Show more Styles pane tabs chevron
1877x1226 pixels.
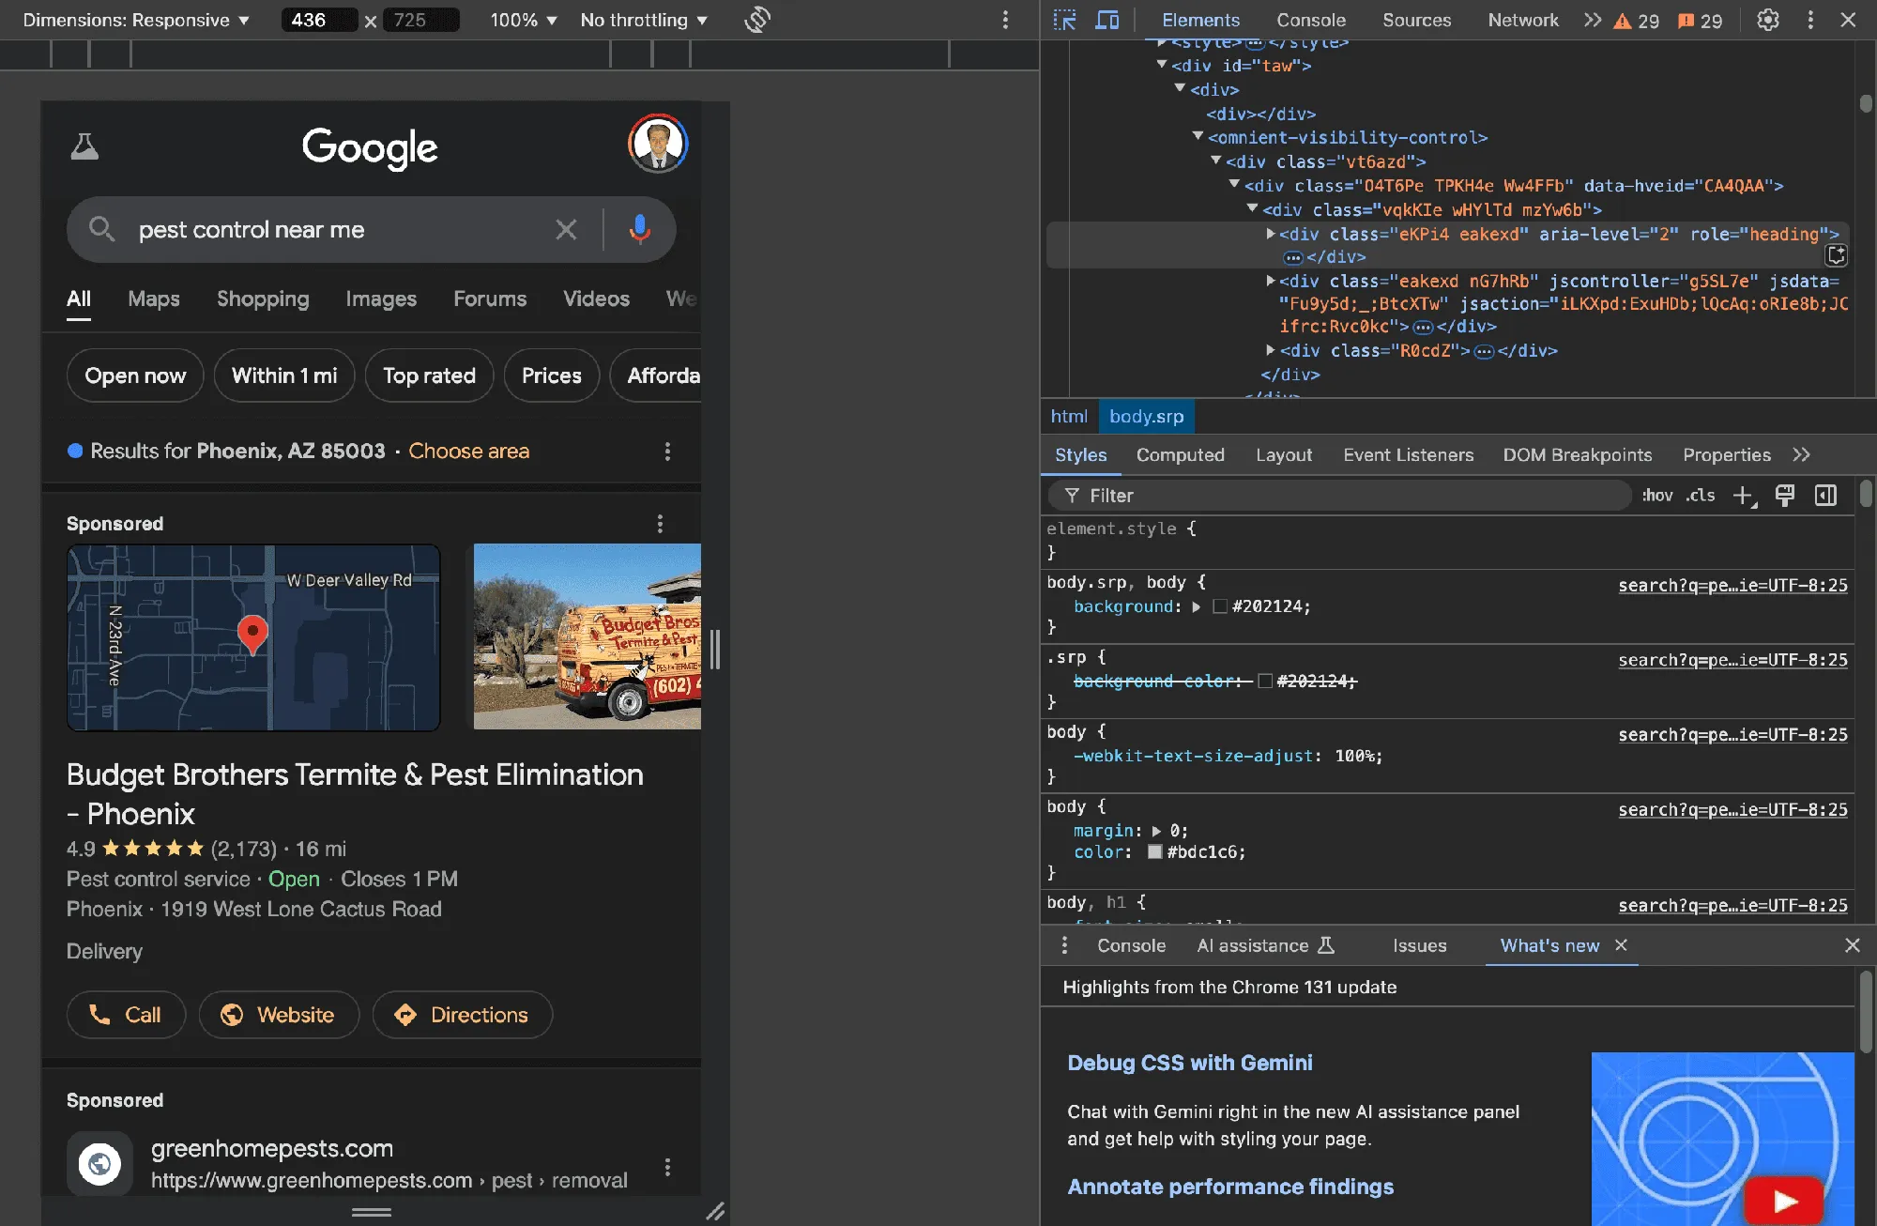(1801, 454)
